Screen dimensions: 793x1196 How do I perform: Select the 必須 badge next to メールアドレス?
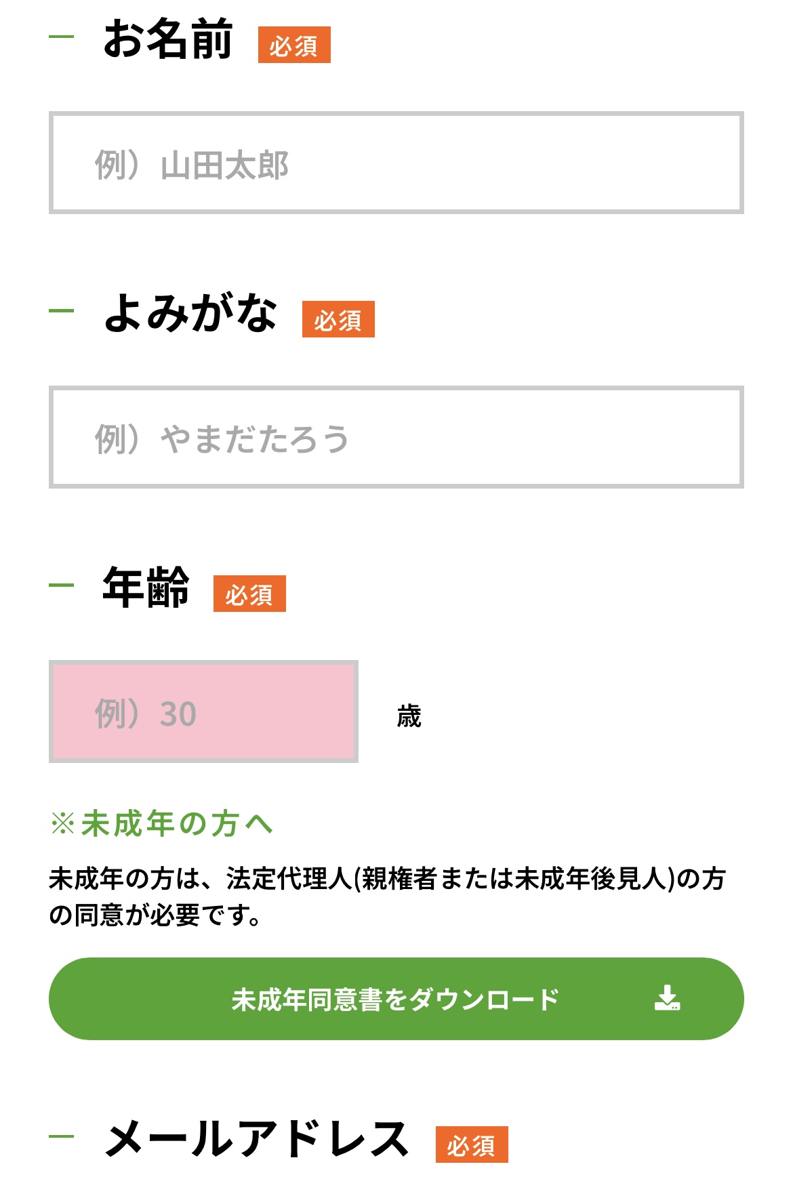472,1145
